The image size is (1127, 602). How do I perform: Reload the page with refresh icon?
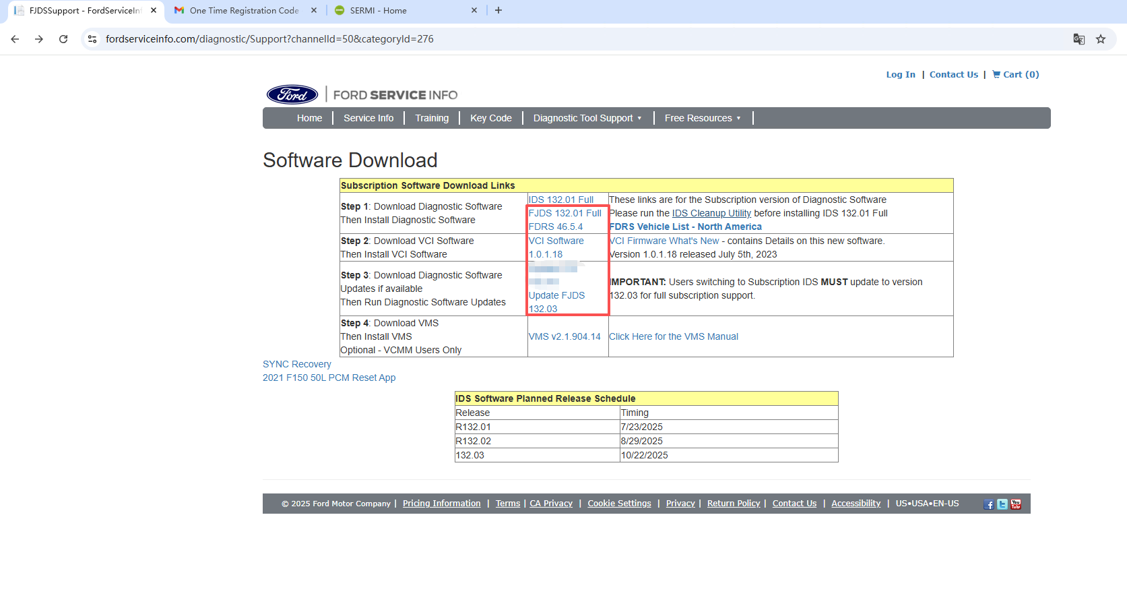[63, 39]
